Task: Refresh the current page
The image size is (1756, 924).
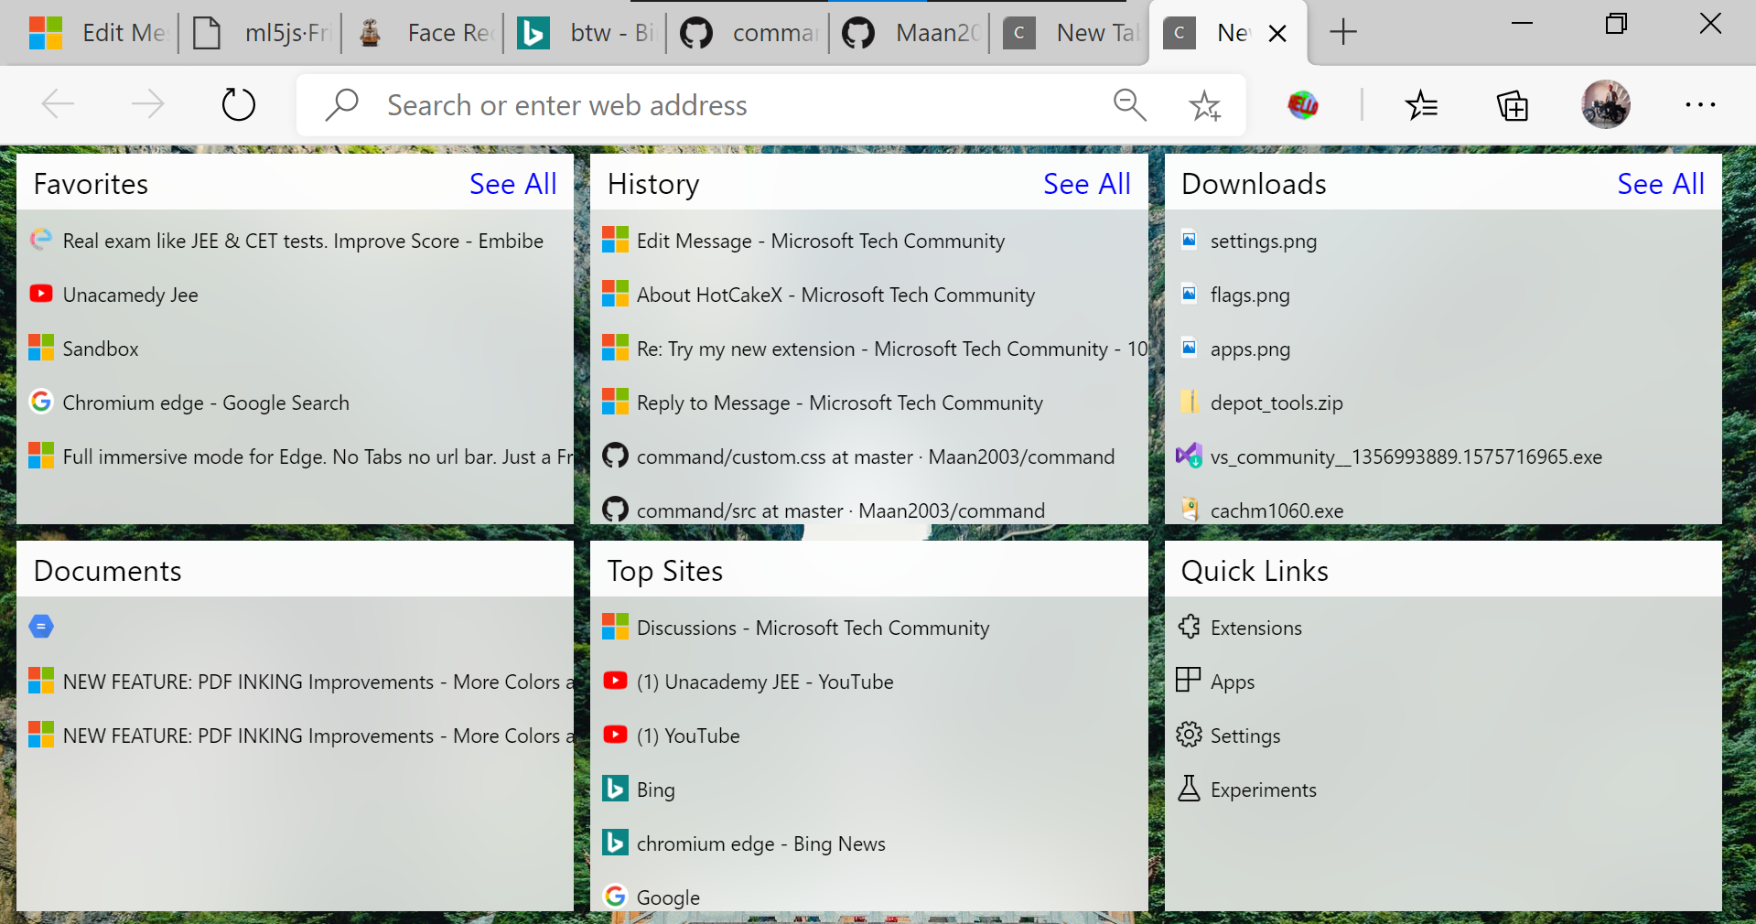Action: click(238, 104)
